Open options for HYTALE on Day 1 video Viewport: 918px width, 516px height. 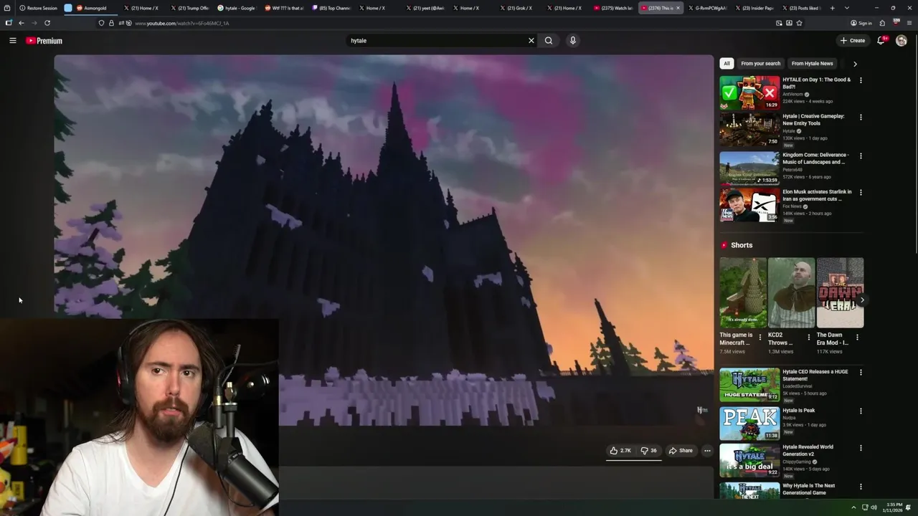[x=861, y=80]
